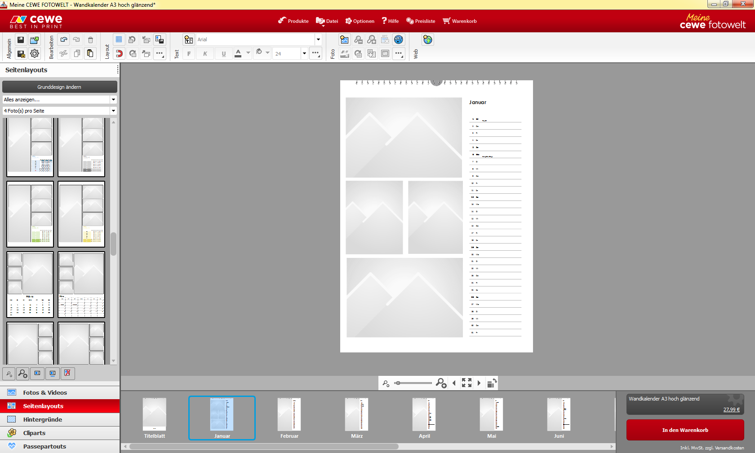
Task: Click the Save project floppy disk icon
Action: coord(21,40)
